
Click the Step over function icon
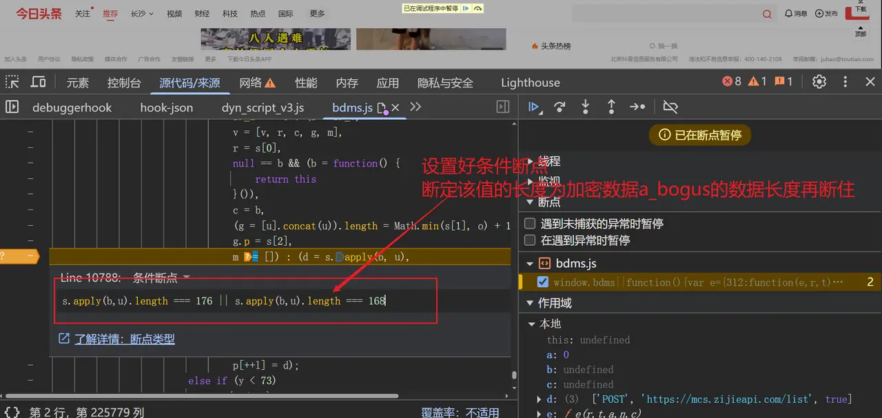560,107
